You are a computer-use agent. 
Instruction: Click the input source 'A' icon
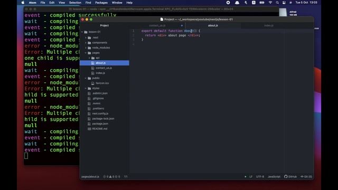(253, 3)
